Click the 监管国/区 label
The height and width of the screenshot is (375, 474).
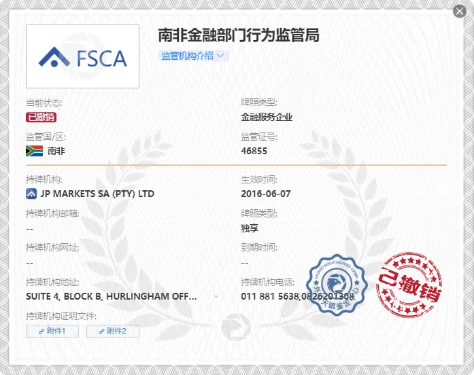(x=46, y=137)
